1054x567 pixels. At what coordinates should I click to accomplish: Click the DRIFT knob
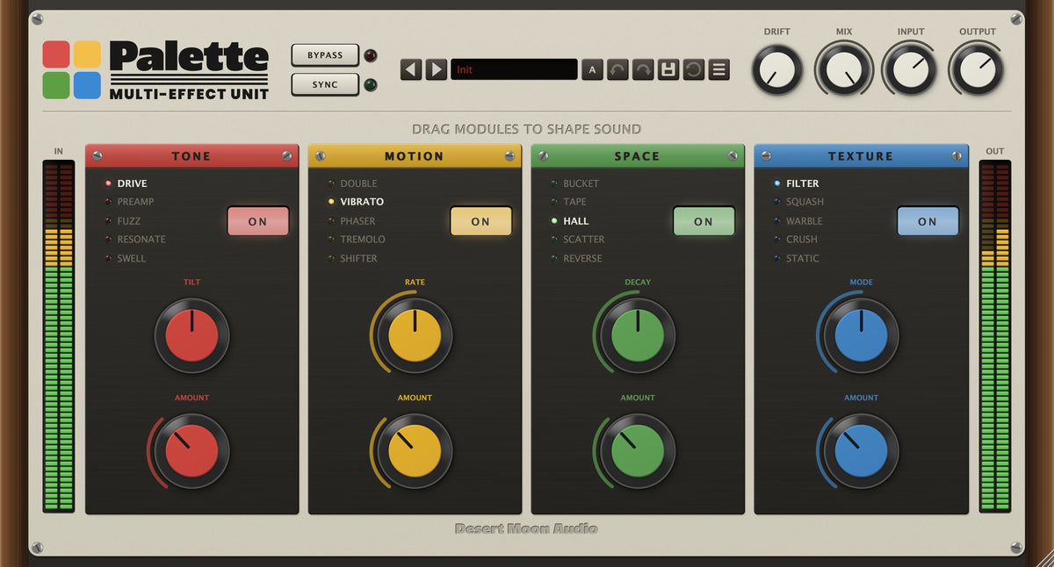(x=777, y=69)
